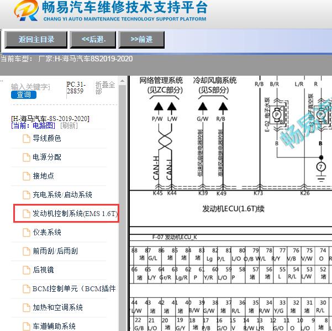The width and height of the screenshot is (332, 331).
Task: Click connector pin cell 87 G/L
Action: click(x=154, y=255)
